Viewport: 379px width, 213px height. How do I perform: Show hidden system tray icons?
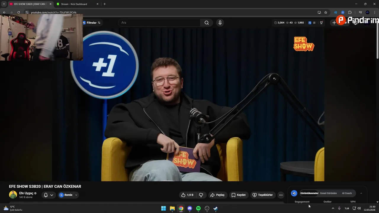[x=333, y=208]
